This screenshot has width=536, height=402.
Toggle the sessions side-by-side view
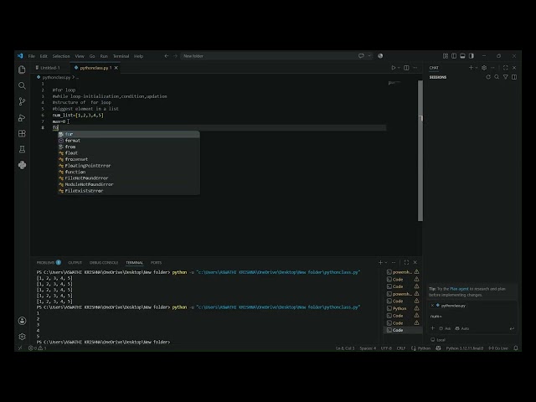point(514,77)
